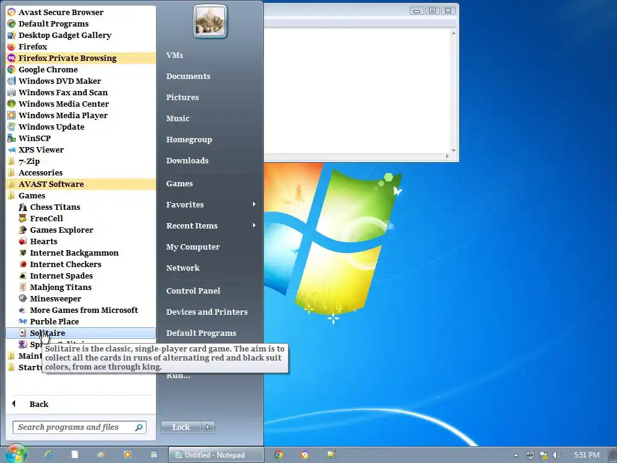Launch Internet Backgammon
The height and width of the screenshot is (463, 617).
coord(81,253)
